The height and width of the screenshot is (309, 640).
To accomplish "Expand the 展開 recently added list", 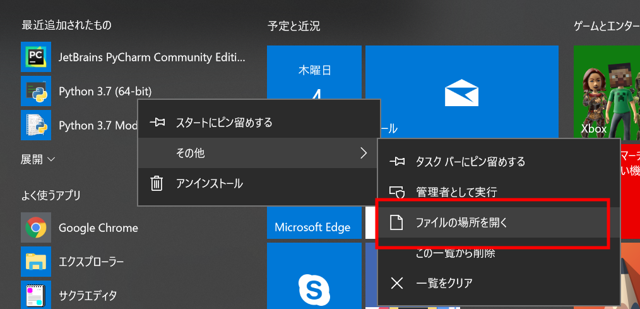I will pyautogui.click(x=38, y=159).
